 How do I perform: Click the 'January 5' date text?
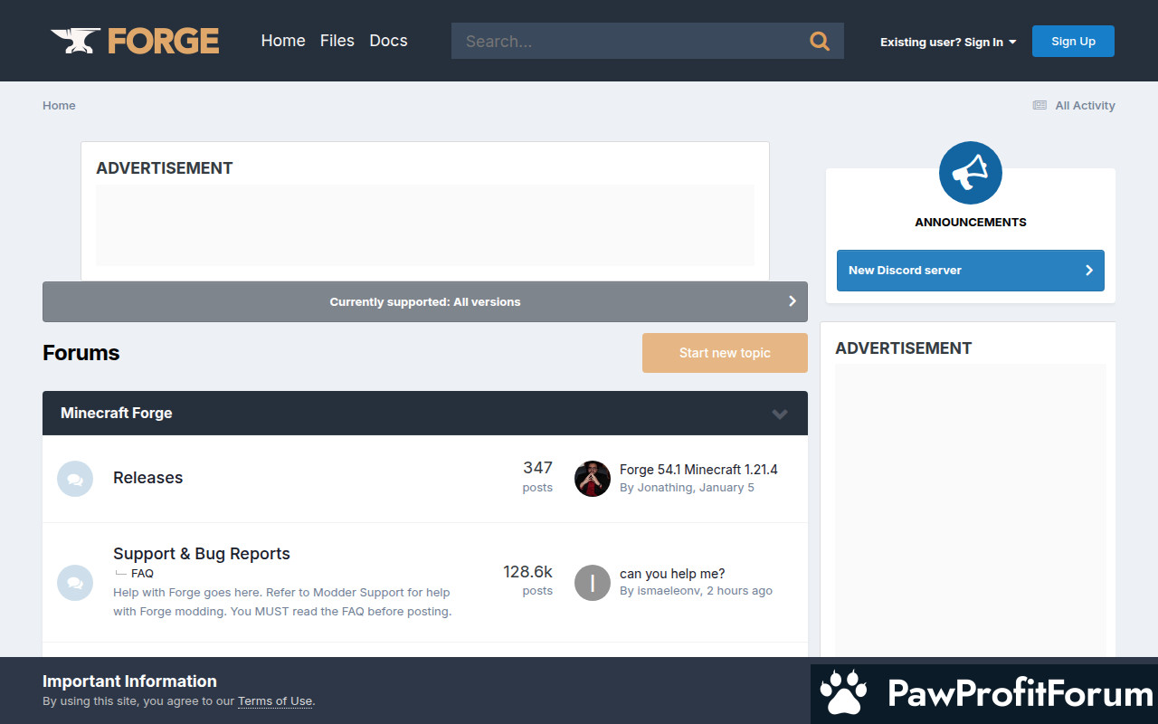point(726,488)
